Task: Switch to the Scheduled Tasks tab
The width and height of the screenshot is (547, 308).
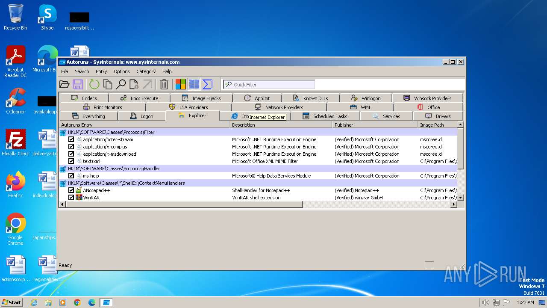Action: click(325, 116)
